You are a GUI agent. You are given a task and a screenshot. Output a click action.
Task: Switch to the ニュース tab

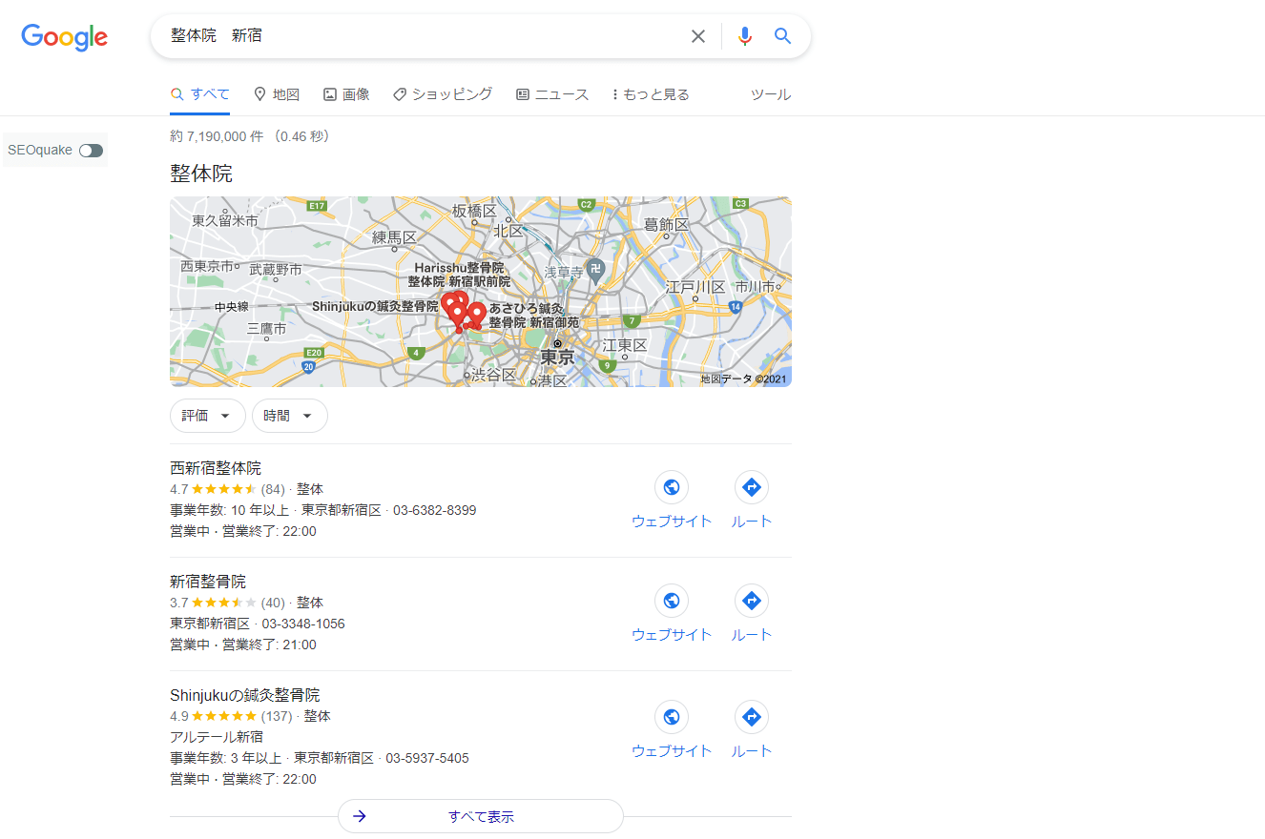click(552, 94)
